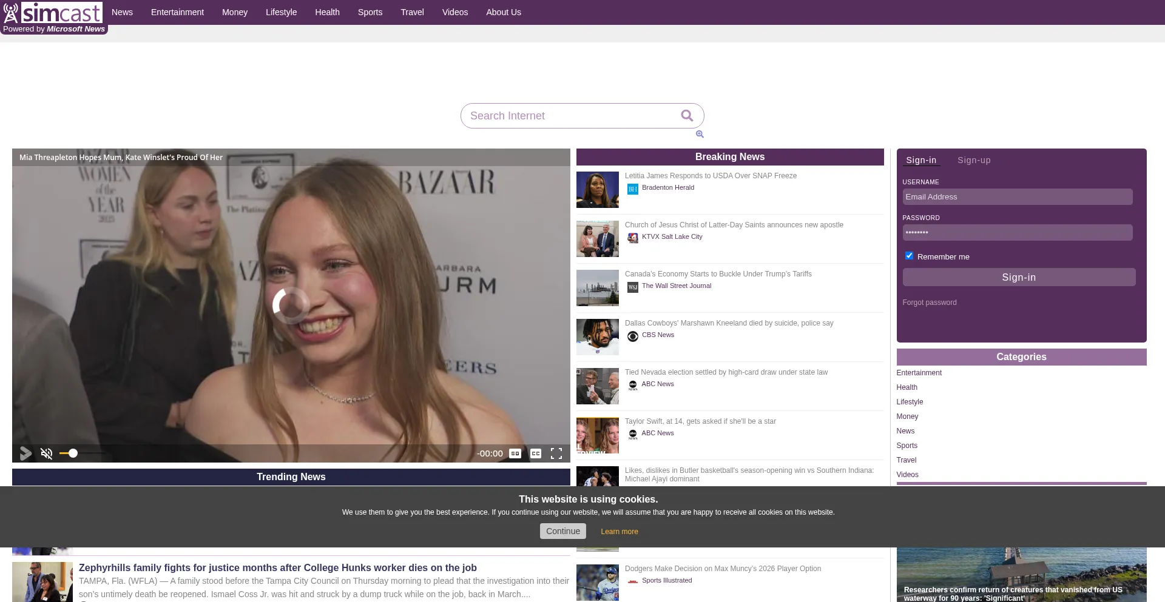The height and width of the screenshot is (602, 1165).
Task: Open the Travel category link in sidebar
Action: [x=906, y=460]
